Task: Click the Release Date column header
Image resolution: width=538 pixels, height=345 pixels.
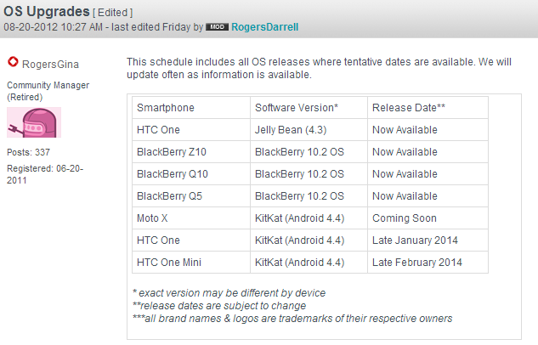Action: click(x=409, y=108)
